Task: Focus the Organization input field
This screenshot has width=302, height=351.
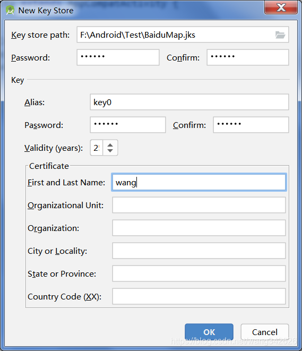Action: tap(199, 228)
